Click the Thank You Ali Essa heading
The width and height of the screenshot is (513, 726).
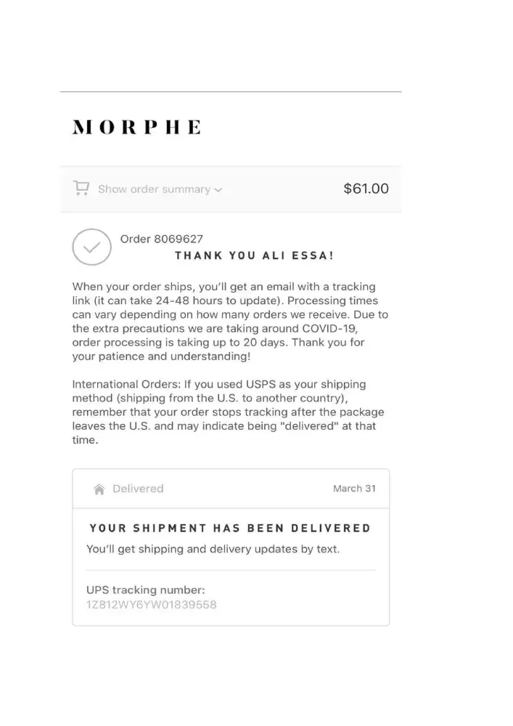(x=254, y=256)
